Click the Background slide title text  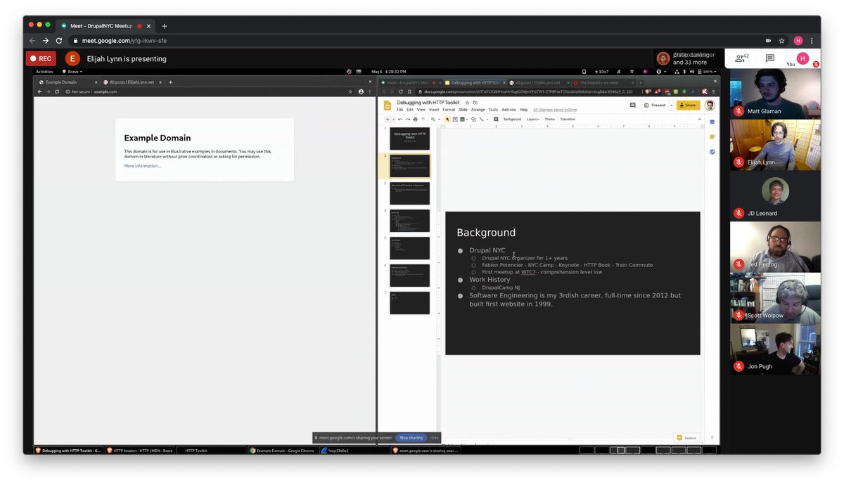pyautogui.click(x=486, y=233)
